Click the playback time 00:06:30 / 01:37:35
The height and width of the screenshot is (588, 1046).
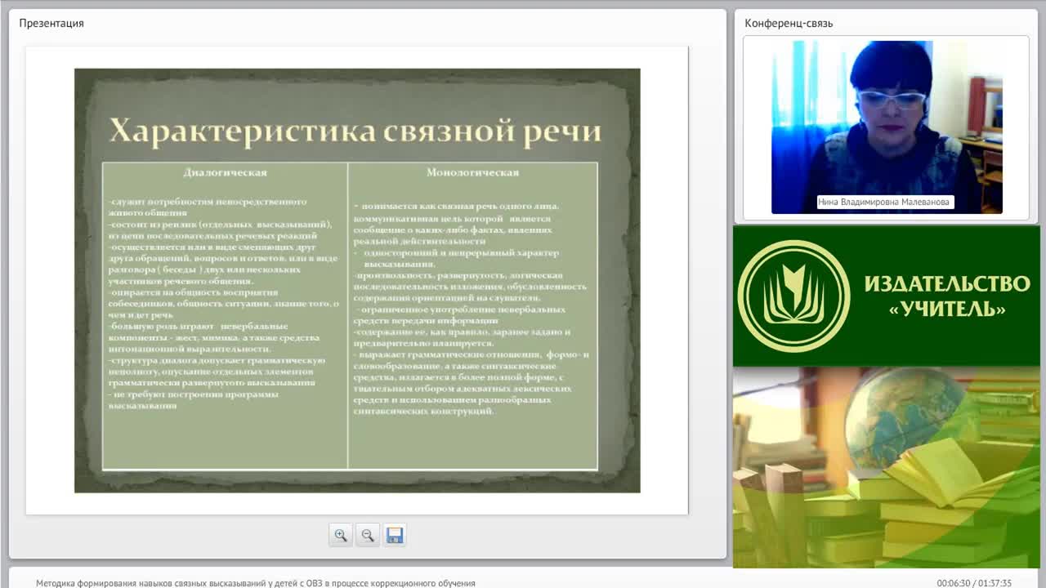point(974,583)
